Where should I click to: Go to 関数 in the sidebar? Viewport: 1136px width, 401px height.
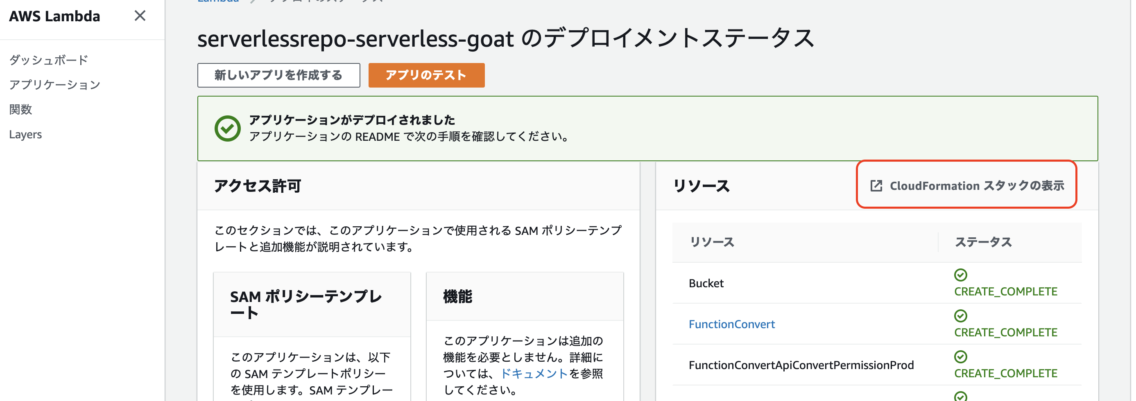[21, 109]
